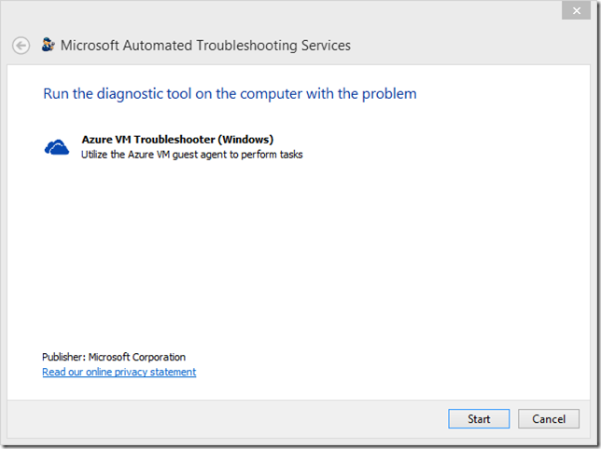Click 'Publisher: Microsoft Corporation' text

[x=114, y=357]
